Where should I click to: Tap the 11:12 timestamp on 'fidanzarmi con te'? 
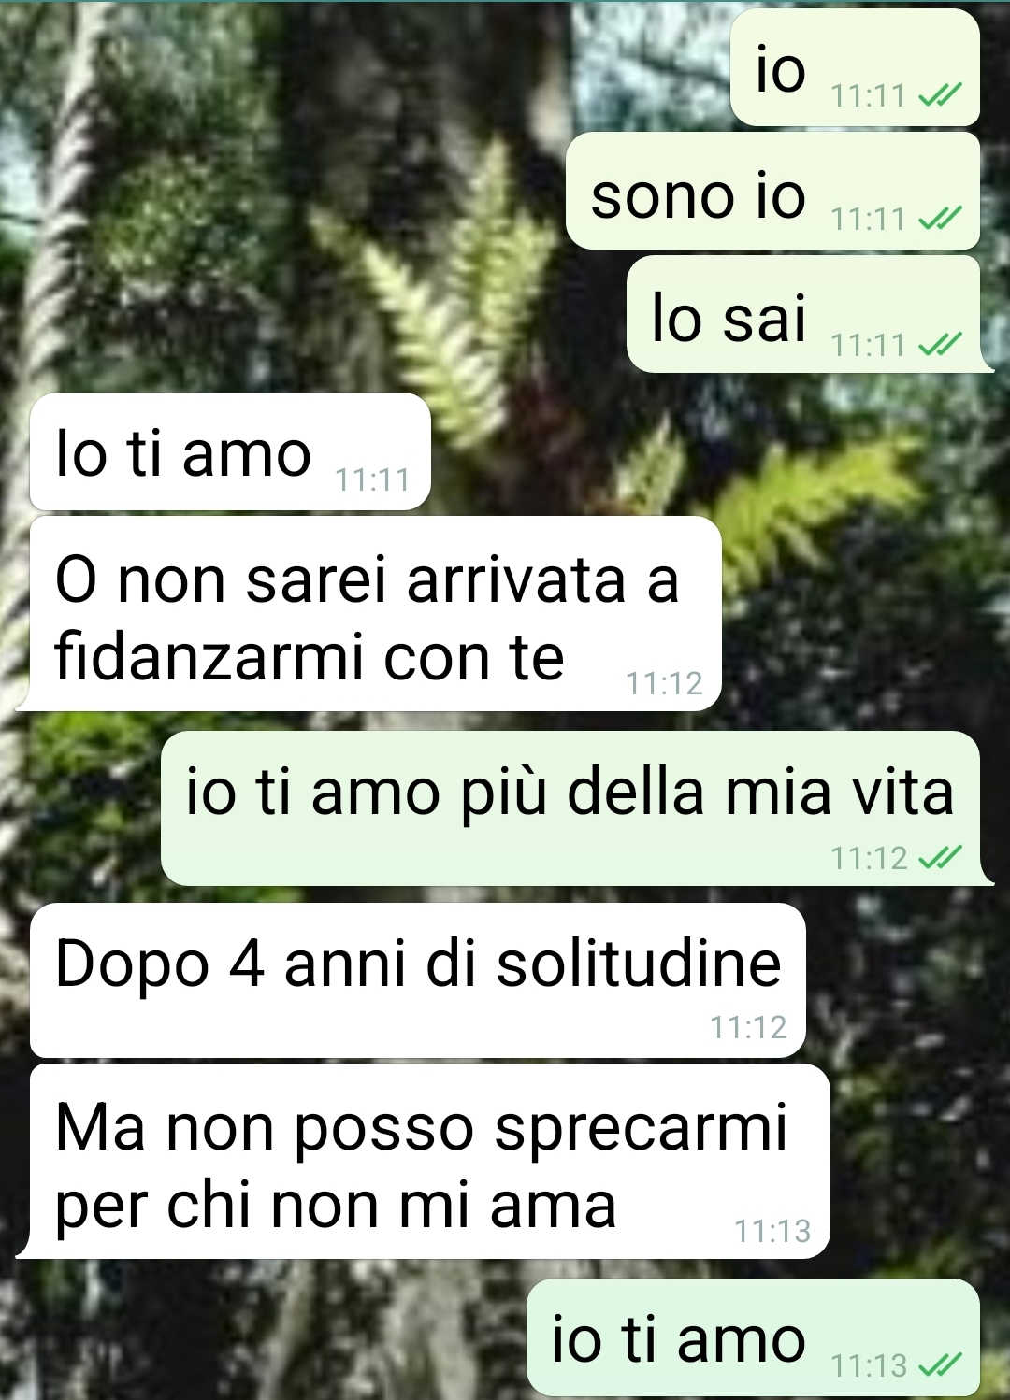click(x=664, y=683)
